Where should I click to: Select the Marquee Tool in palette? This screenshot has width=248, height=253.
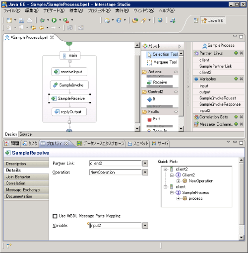(162, 62)
